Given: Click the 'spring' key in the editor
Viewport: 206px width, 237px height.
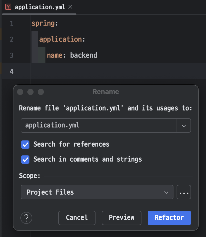Looking at the screenshot, I should (43, 24).
